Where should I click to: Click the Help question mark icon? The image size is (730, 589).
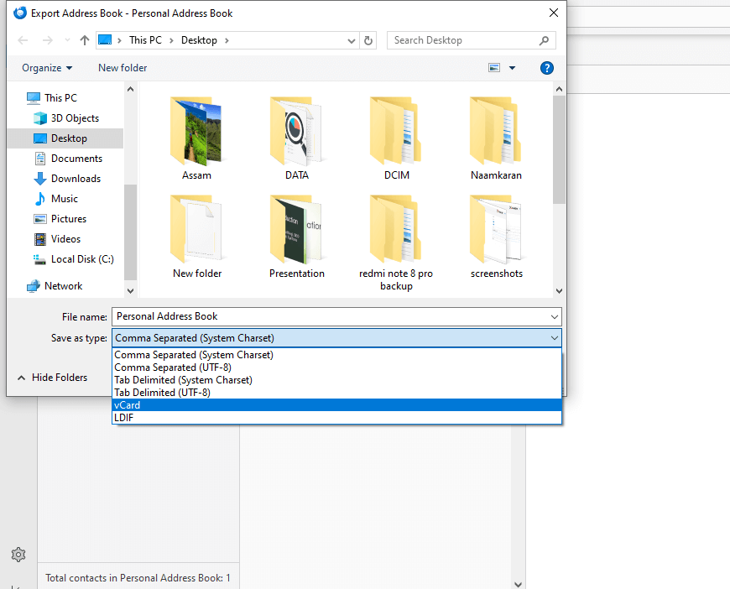click(x=546, y=68)
